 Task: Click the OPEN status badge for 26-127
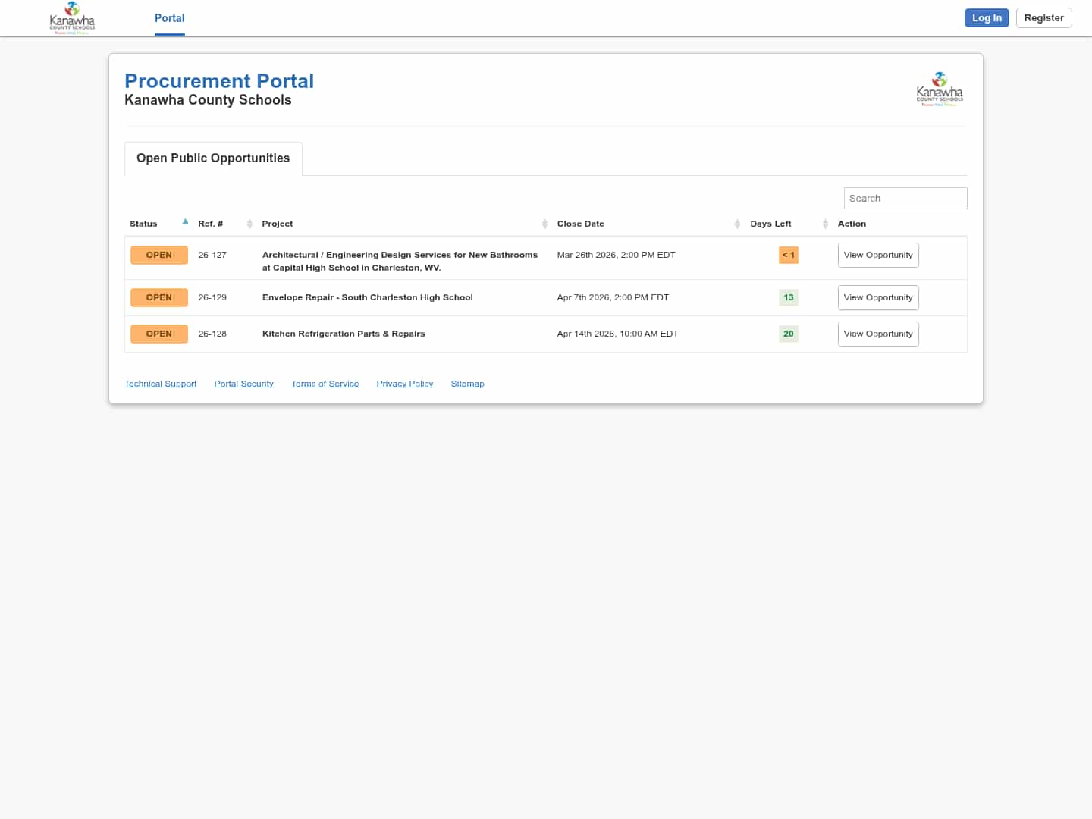159,256
